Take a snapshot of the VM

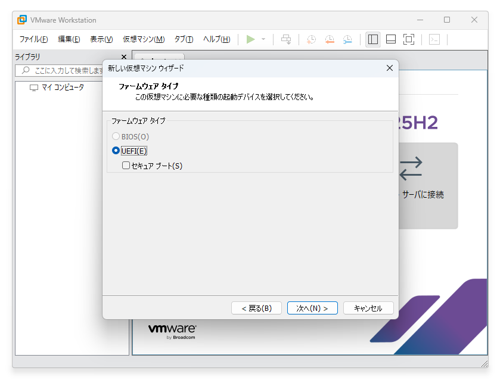tap(310, 39)
